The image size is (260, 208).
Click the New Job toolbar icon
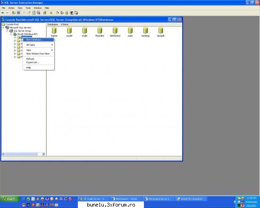(76, 13)
